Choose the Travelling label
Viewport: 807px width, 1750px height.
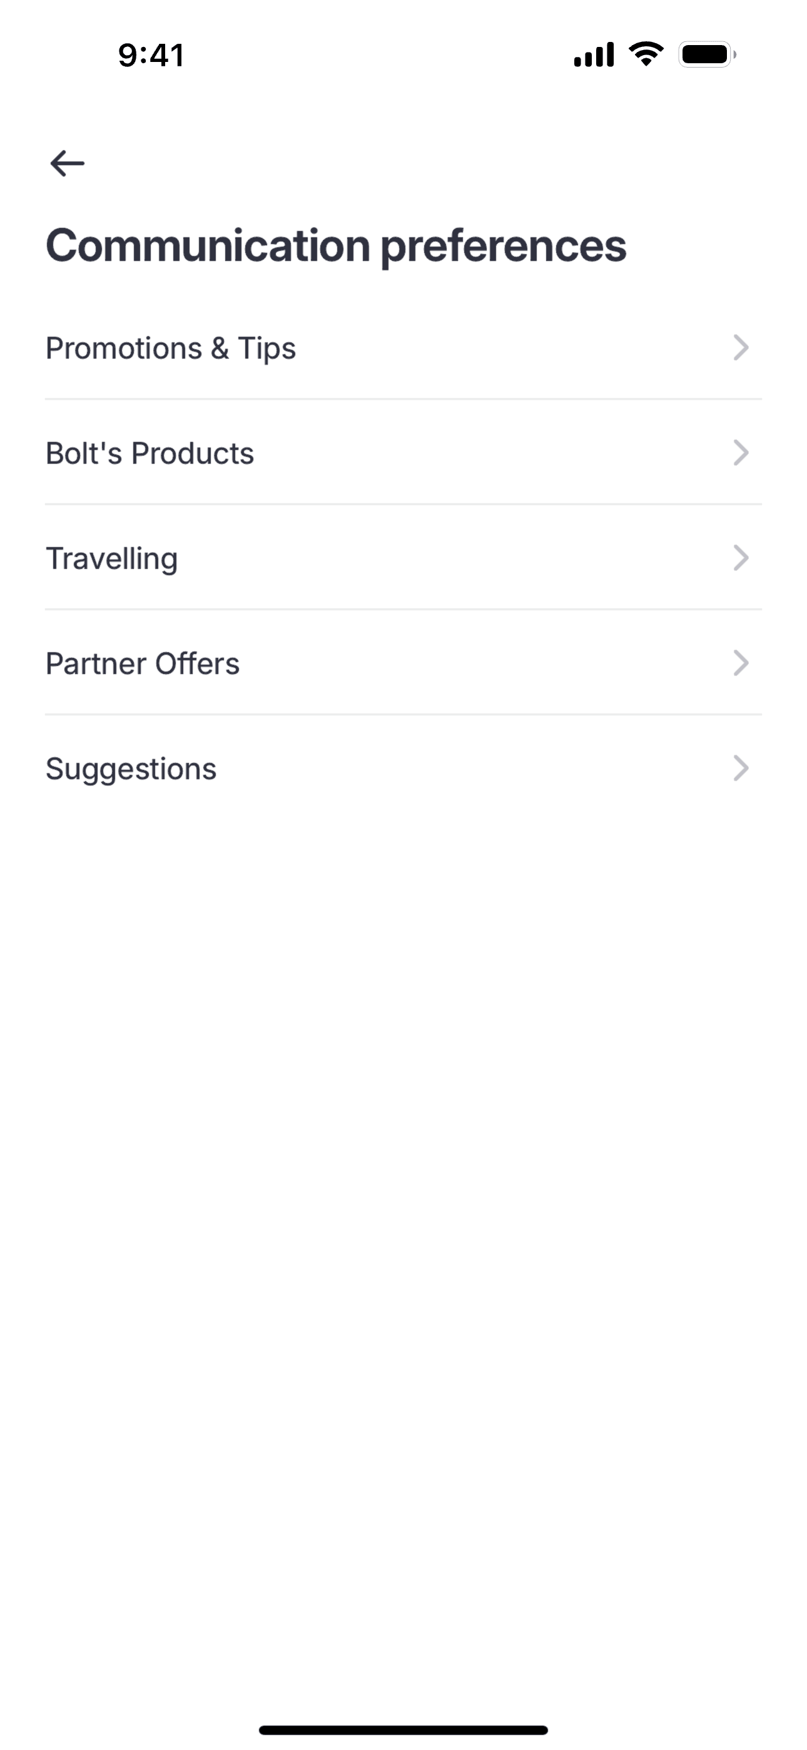(x=111, y=558)
